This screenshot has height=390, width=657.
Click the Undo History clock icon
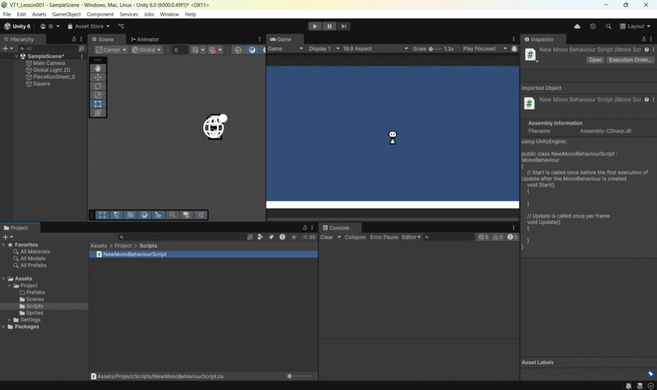[x=592, y=26]
